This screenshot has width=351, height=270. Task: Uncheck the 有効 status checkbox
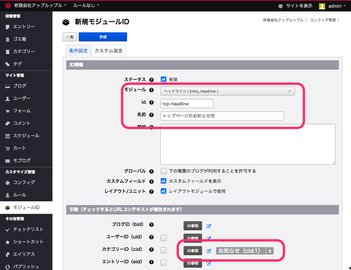(x=164, y=79)
